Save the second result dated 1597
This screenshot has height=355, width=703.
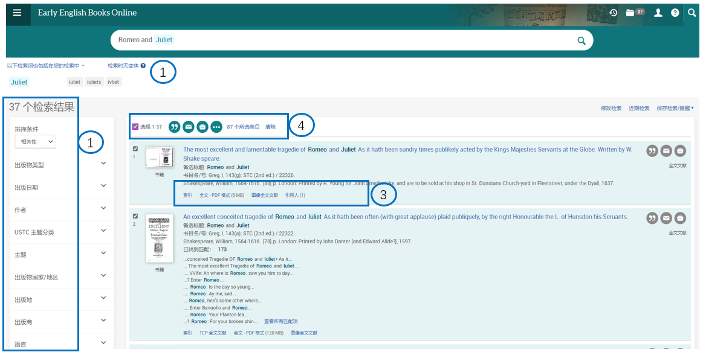[x=680, y=218]
